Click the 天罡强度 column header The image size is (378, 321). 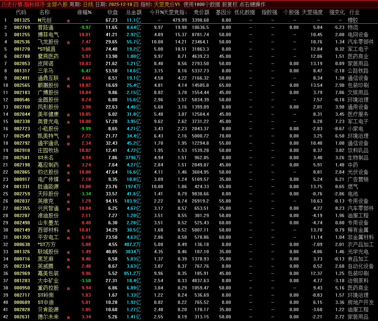pyautogui.click(x=312, y=12)
